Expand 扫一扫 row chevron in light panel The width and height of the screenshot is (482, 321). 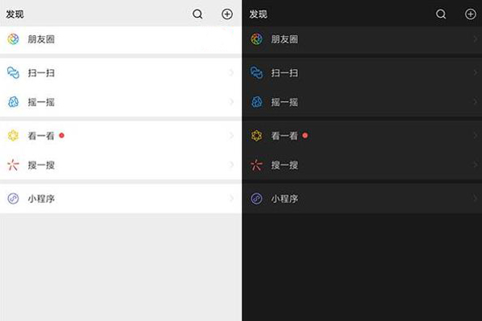pos(231,73)
